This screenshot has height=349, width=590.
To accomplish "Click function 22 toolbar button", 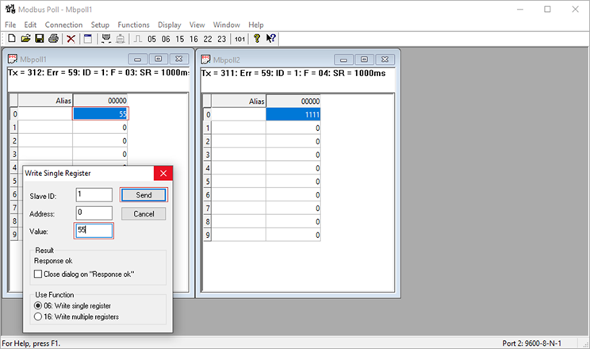I will click(x=208, y=39).
